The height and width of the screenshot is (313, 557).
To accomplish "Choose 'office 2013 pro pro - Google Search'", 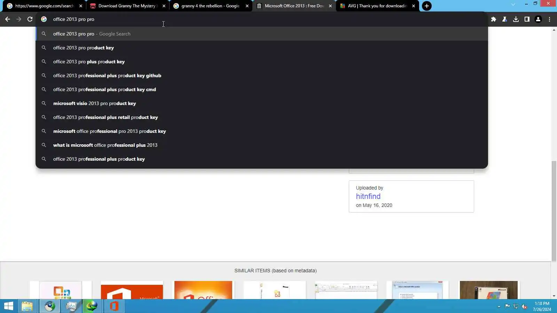I will pos(262,34).
